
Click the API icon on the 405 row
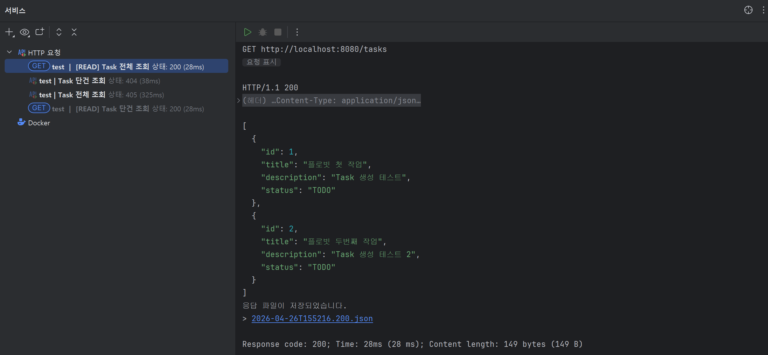click(33, 95)
